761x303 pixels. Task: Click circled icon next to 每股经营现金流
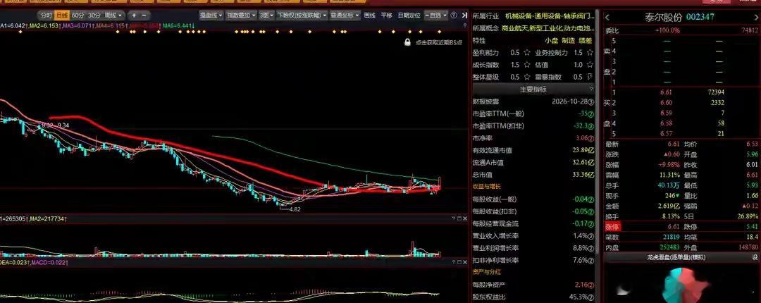tap(591, 224)
